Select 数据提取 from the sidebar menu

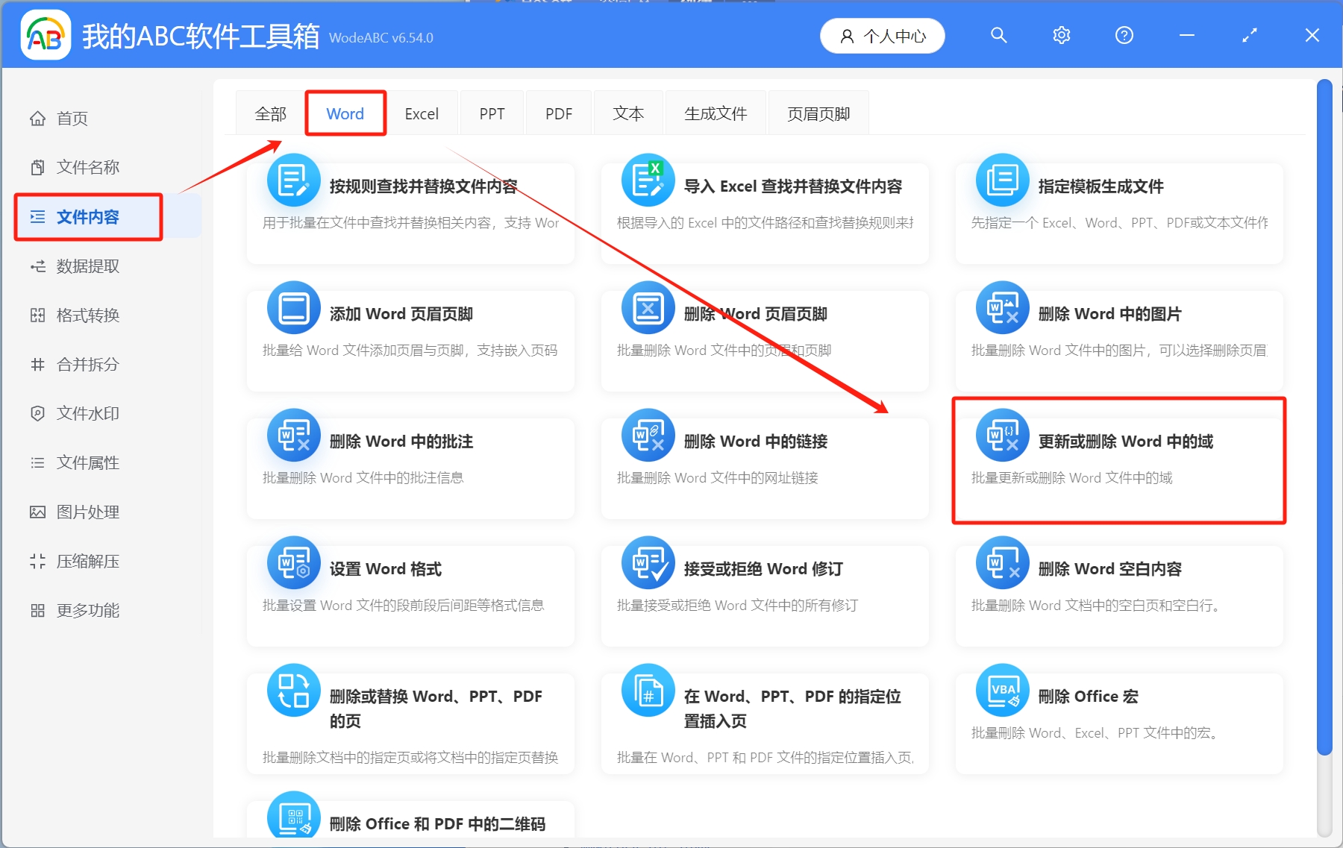(87, 266)
